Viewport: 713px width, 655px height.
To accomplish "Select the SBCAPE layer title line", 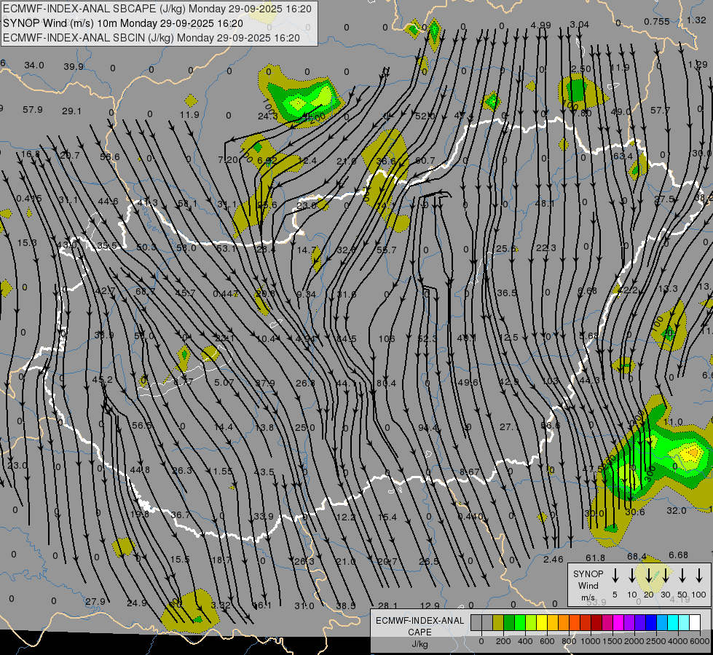I will click(x=157, y=9).
